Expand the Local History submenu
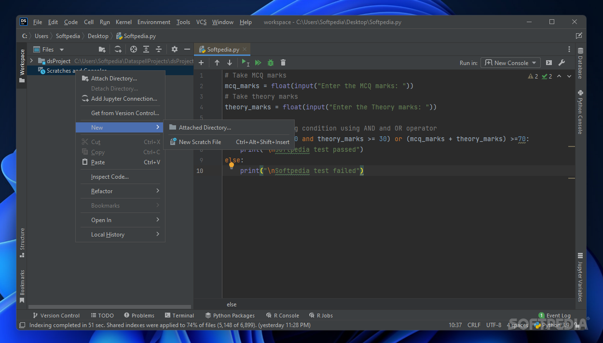The width and height of the screenshot is (603, 343). (121, 235)
